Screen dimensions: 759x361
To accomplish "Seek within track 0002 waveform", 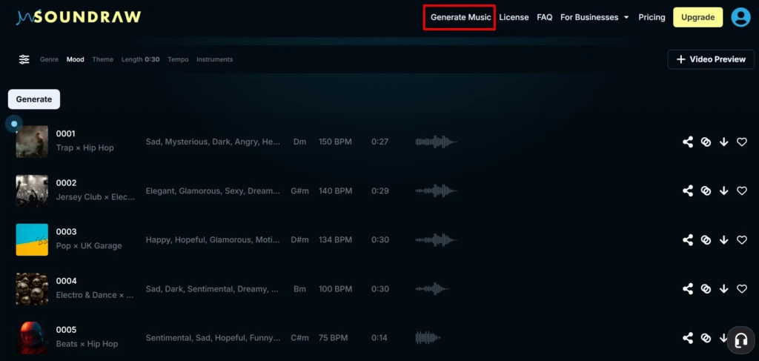I will pos(436,191).
